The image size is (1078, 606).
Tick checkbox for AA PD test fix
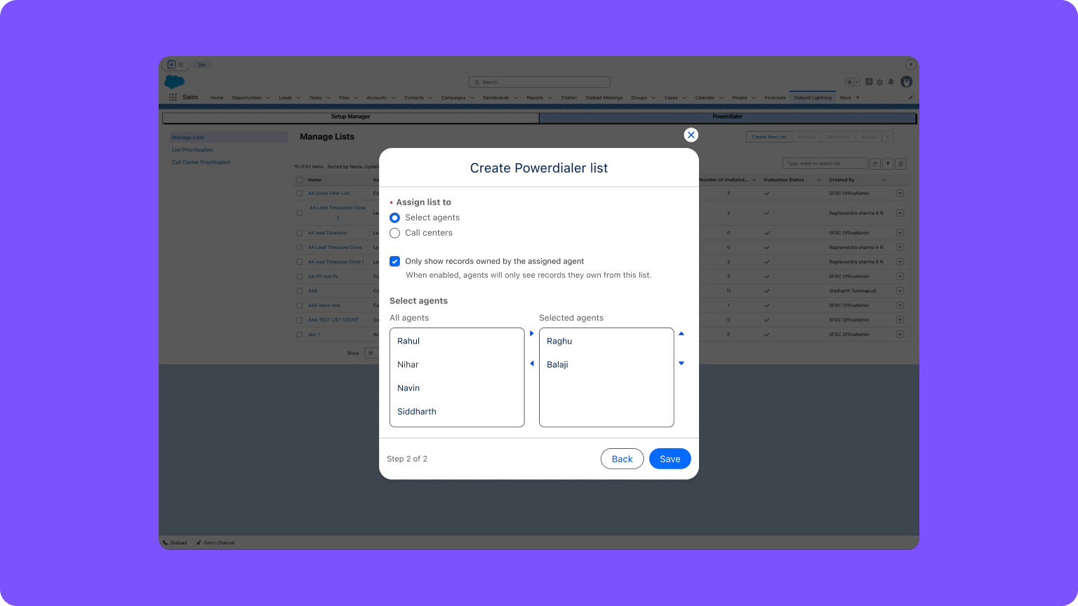(x=300, y=276)
